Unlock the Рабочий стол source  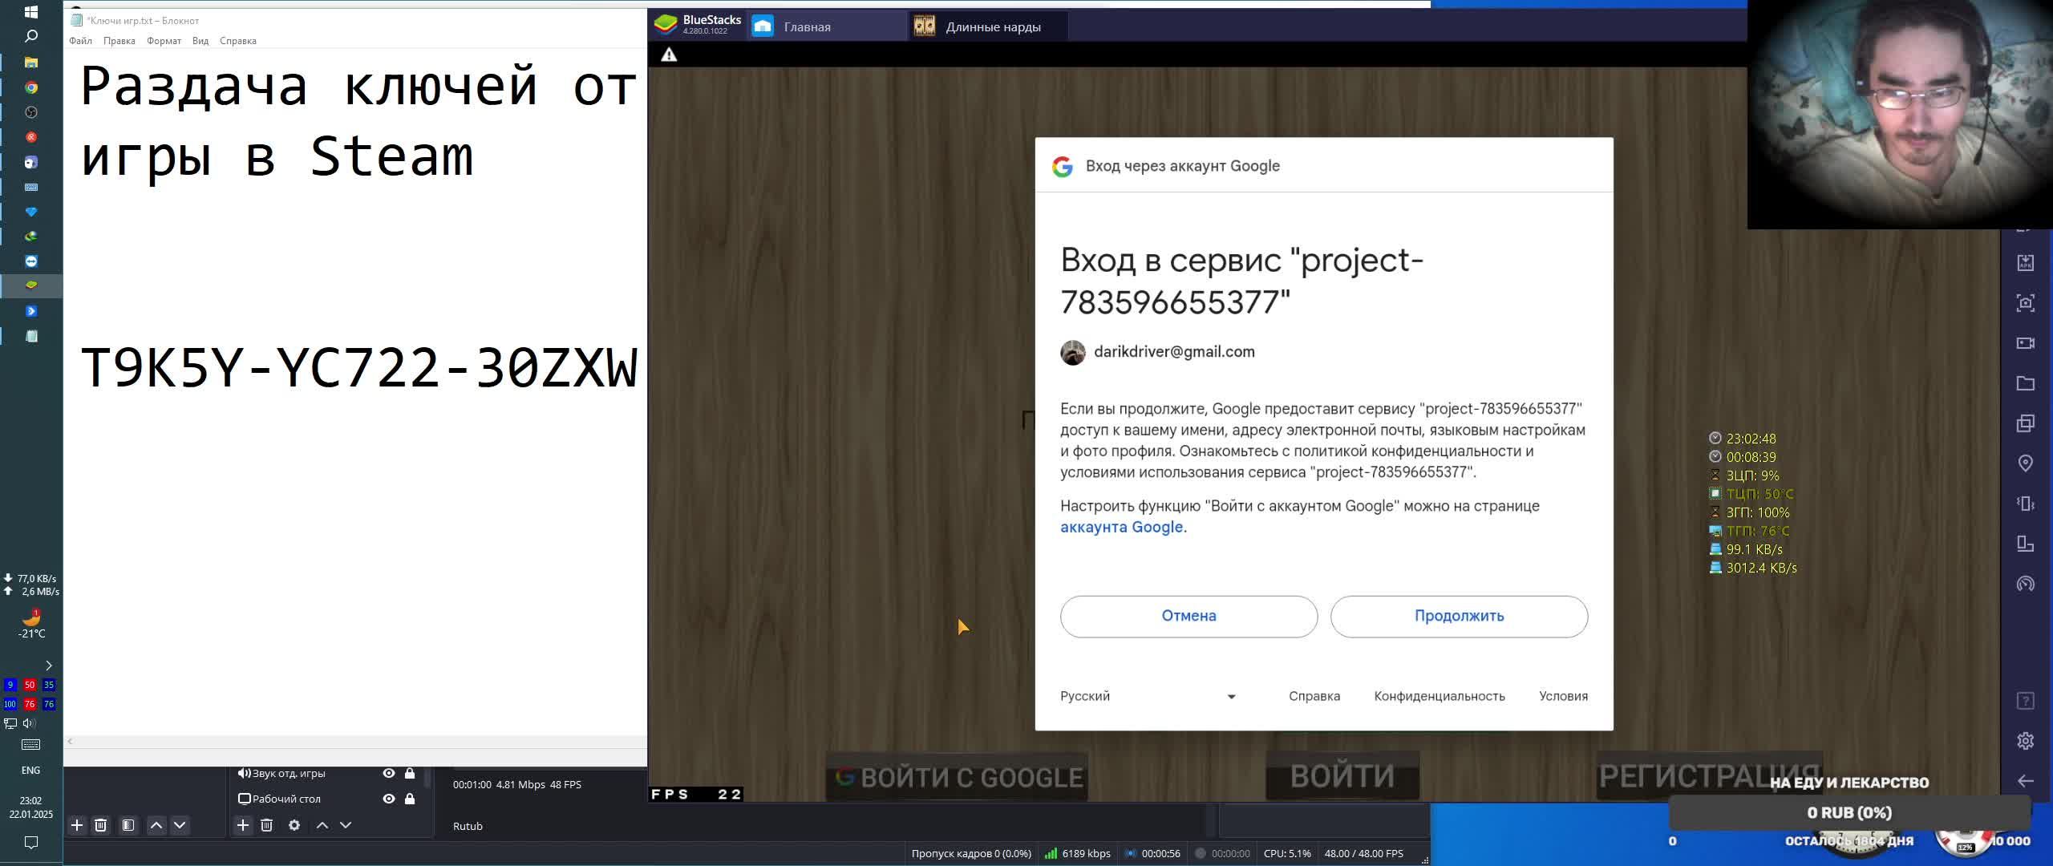tap(410, 799)
